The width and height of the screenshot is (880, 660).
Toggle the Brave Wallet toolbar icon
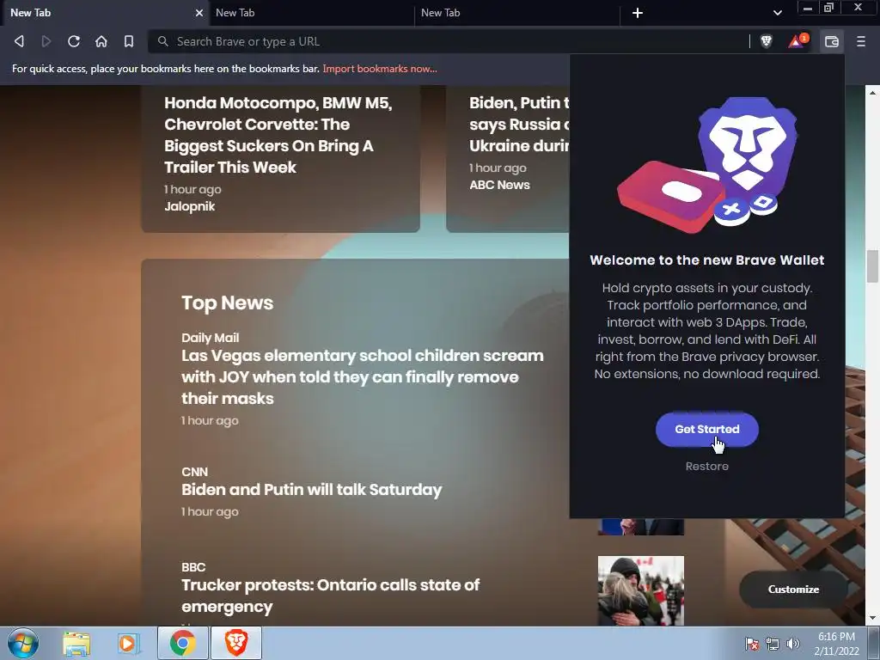pyautogui.click(x=832, y=41)
